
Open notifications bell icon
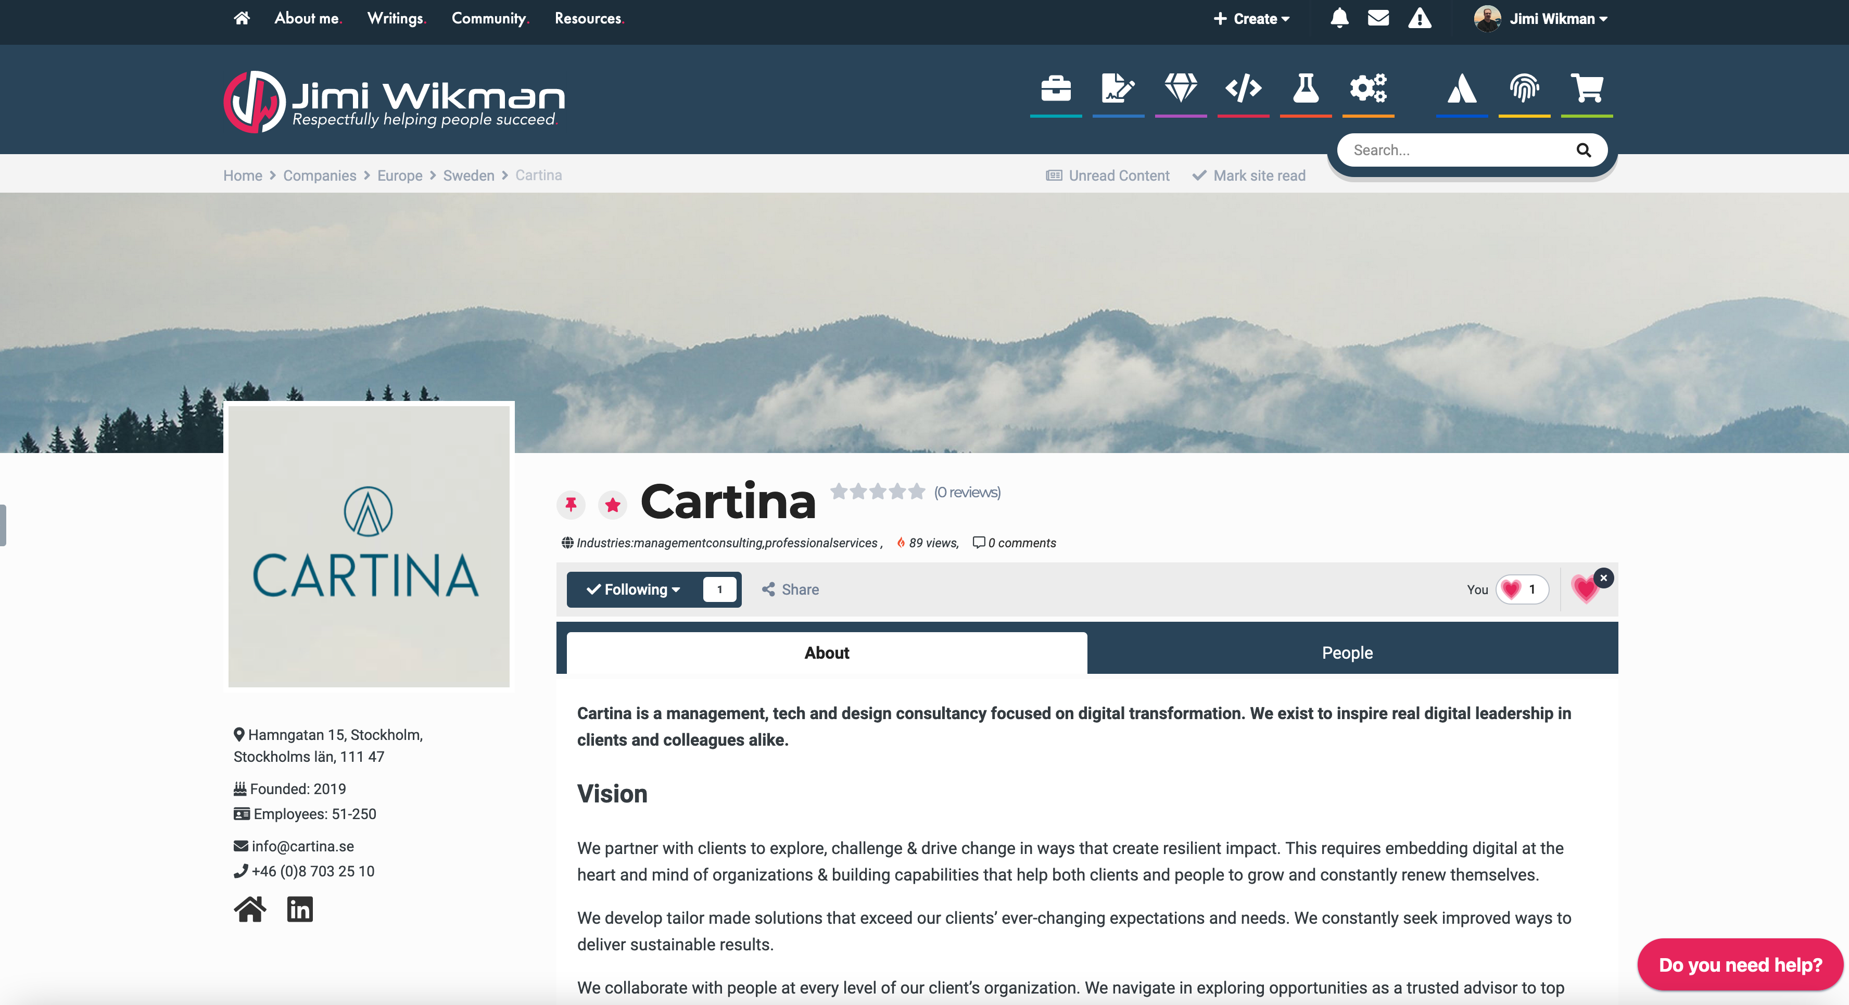point(1339,19)
